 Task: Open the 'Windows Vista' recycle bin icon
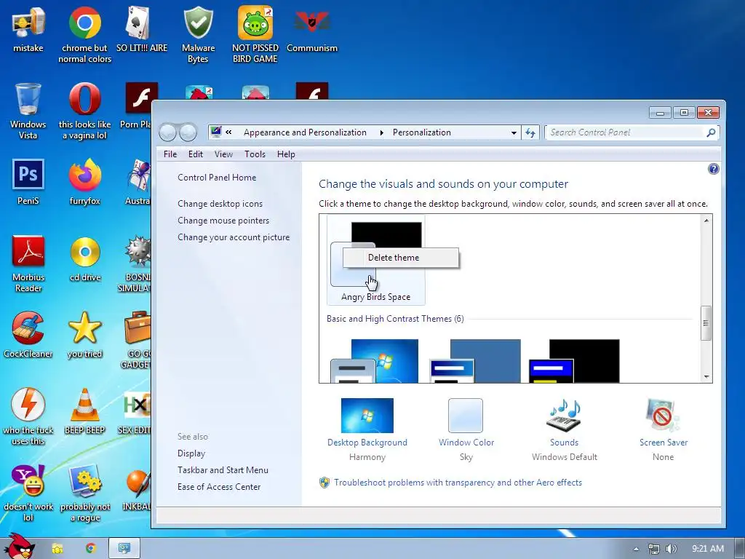tap(28, 111)
